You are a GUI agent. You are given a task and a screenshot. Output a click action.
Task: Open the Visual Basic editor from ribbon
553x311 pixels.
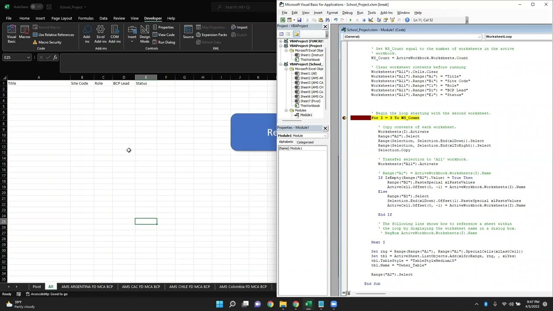(x=12, y=34)
